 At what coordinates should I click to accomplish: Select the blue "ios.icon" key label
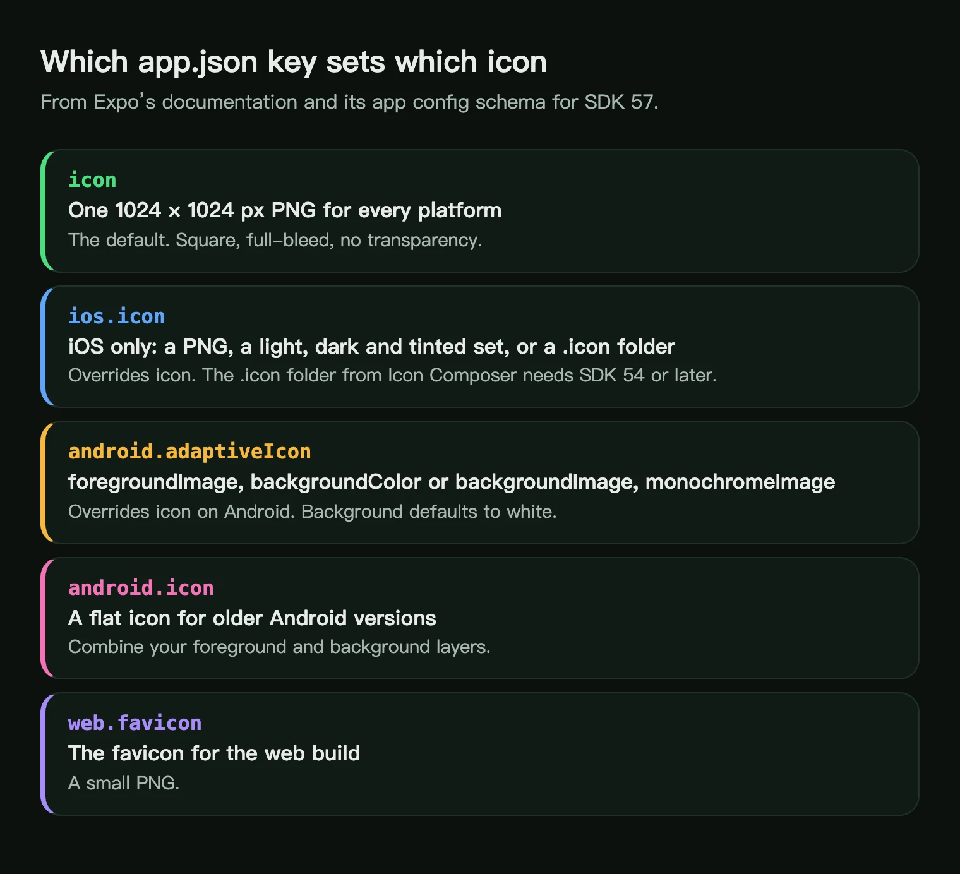click(x=117, y=316)
